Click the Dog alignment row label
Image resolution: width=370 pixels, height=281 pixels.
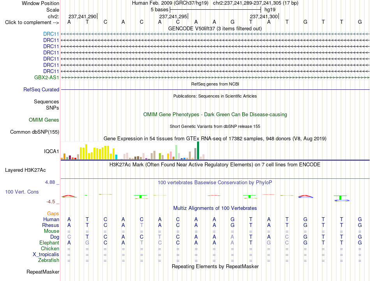click(x=55, y=237)
